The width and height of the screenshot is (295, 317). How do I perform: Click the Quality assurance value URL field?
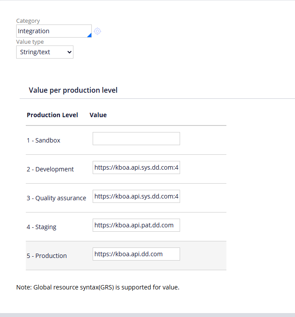tap(136, 196)
